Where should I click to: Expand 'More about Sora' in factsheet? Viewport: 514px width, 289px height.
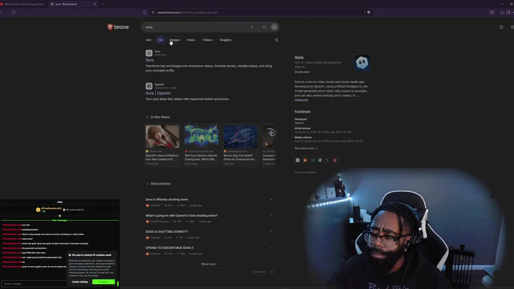[x=306, y=149]
